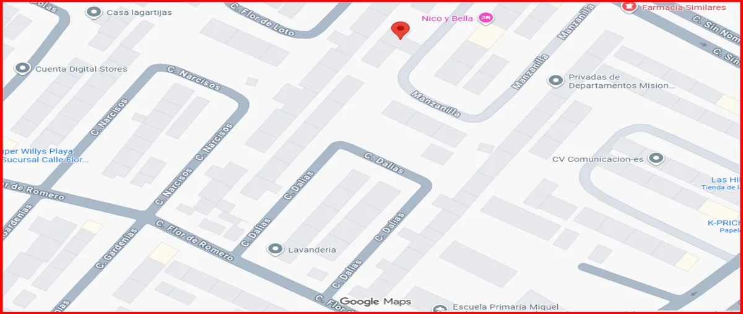This screenshot has height=314, width=743.
Task: Select the Farmacia Similares pharmacy icon
Action: point(629,7)
